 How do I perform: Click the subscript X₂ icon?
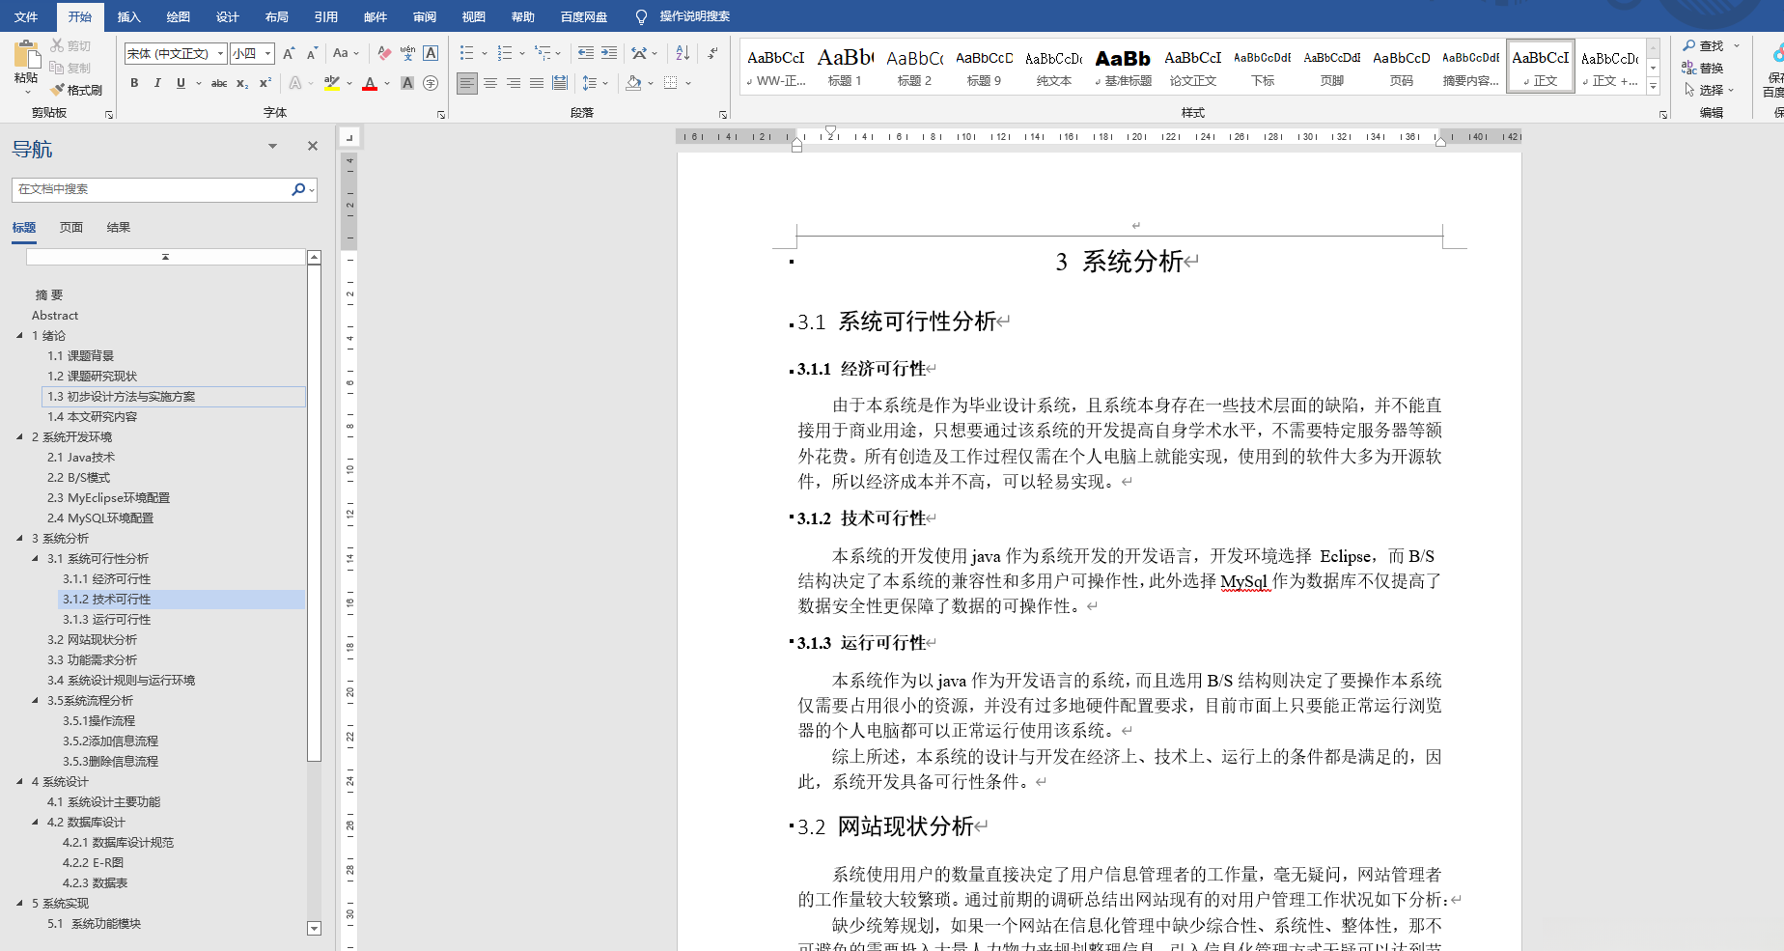coord(241,83)
